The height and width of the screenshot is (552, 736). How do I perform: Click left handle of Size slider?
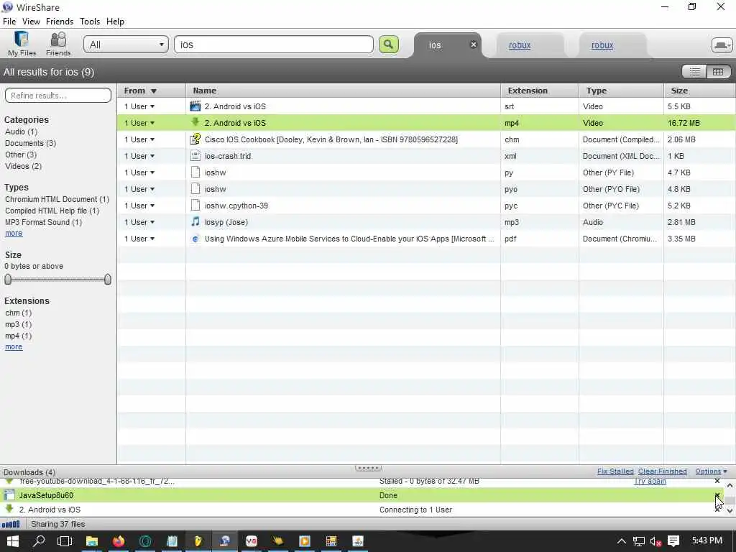click(x=7, y=280)
